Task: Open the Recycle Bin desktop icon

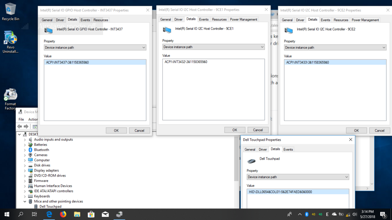Action: point(10,12)
